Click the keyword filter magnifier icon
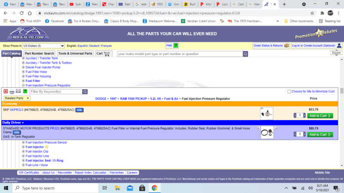The image size is (344, 193). point(85,91)
